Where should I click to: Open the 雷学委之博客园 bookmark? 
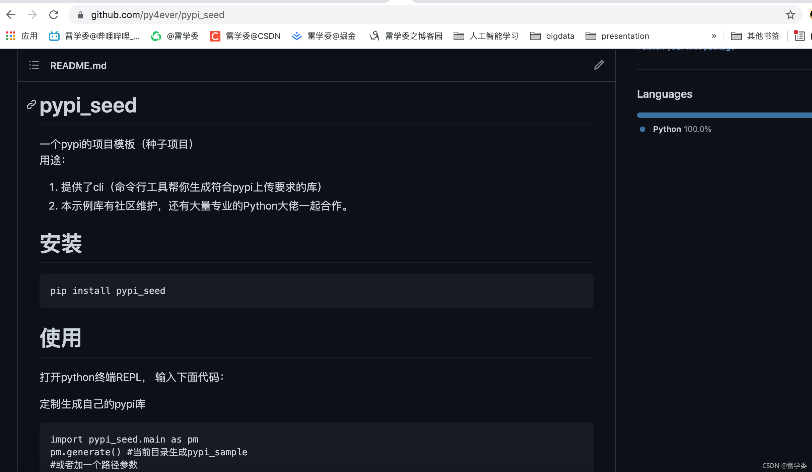coord(406,36)
